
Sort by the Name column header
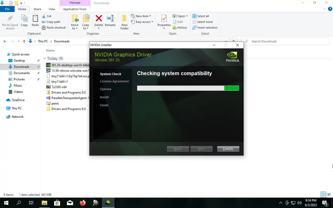(x=50, y=50)
